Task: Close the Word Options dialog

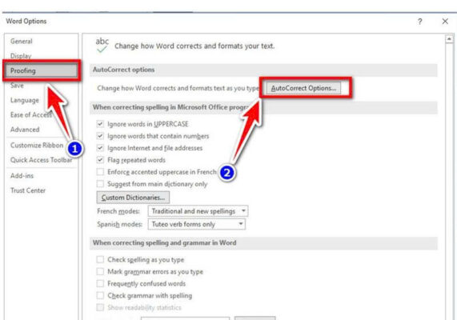Action: tap(445, 22)
